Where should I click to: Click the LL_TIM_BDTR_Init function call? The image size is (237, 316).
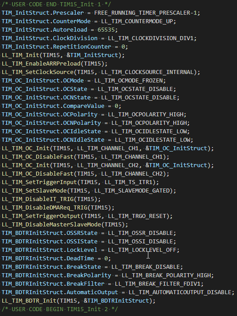(29, 300)
